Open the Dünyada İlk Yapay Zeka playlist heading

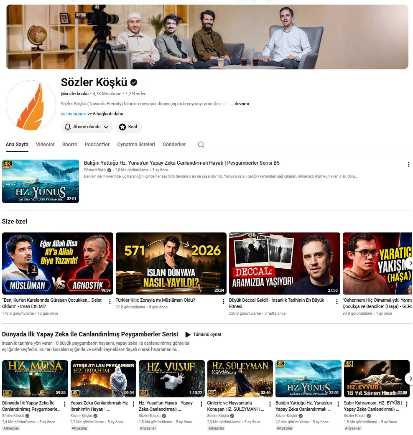click(90, 334)
